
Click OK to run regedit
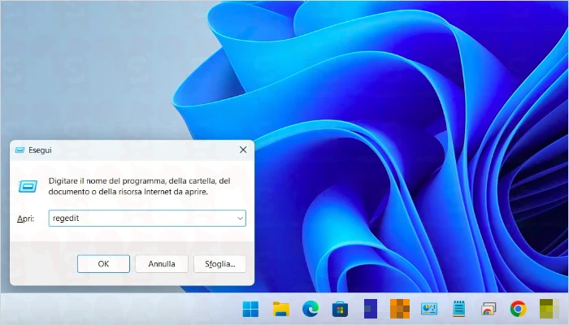click(103, 264)
